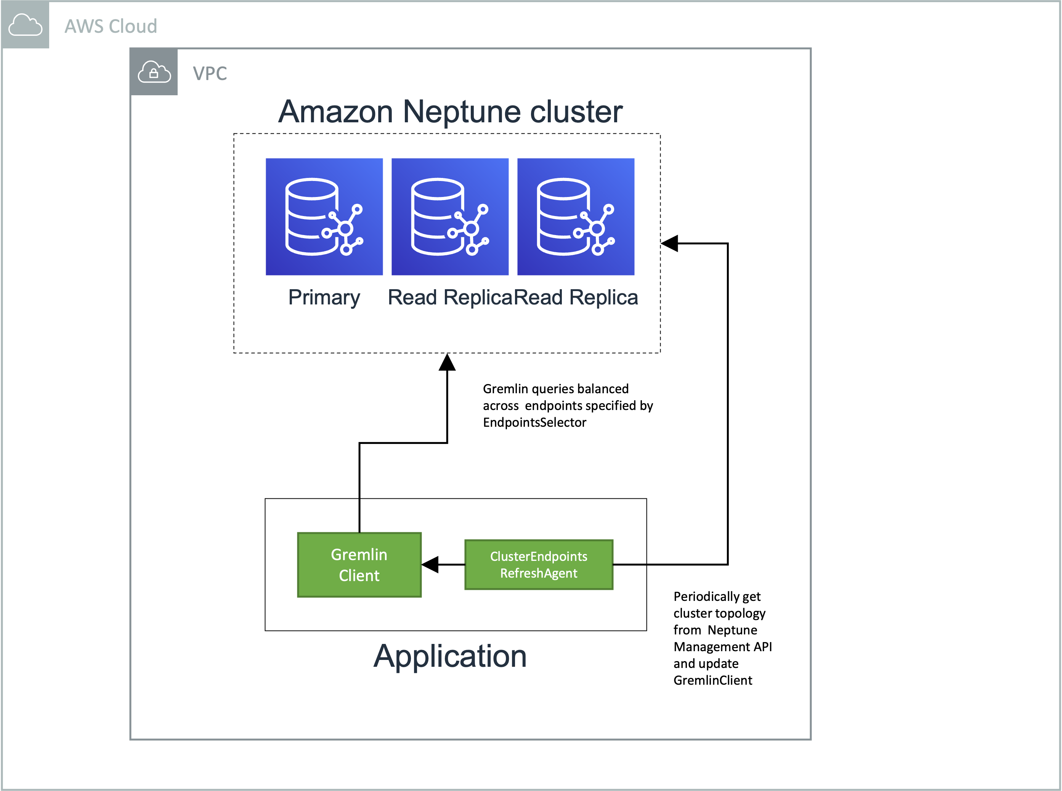Click the 'AWS Cloud' label text
1062x791 pixels.
tap(111, 26)
